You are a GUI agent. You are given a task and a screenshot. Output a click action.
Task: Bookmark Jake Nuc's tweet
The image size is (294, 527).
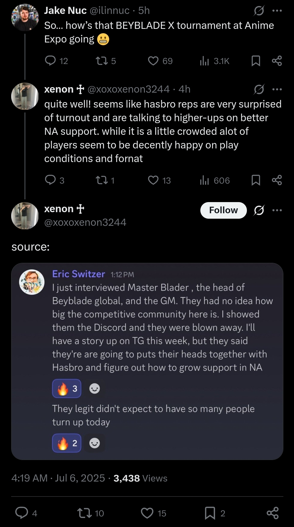point(256,61)
